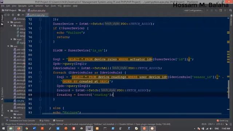This screenshot has height=131, width=233.
Task: Open File Explorer from the taskbar
Action: pyautogui.click(x=11, y=128)
